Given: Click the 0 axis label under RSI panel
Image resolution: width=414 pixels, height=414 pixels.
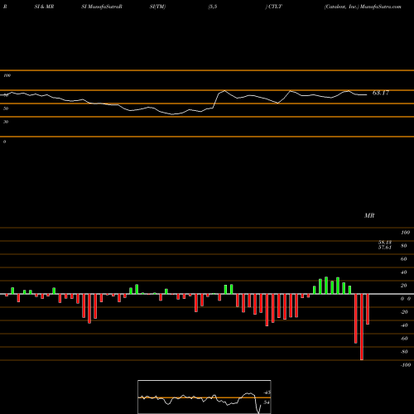Looking at the screenshot, I should coord(4,142).
